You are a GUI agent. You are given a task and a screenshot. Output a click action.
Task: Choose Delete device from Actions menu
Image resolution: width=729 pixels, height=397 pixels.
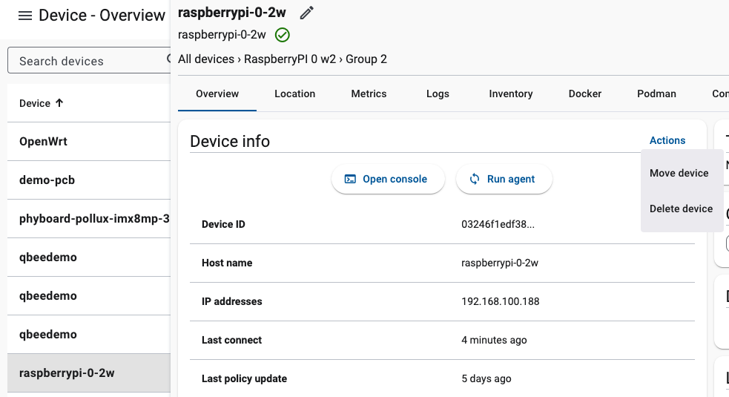click(681, 209)
